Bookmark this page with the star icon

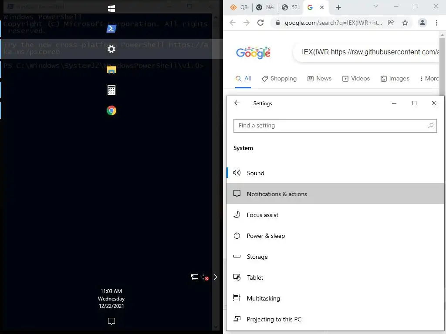(x=405, y=23)
